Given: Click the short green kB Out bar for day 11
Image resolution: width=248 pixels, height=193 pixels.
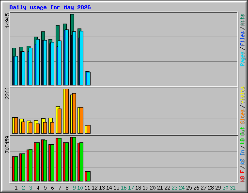Looking at the screenshot, I should [x=89, y=177].
